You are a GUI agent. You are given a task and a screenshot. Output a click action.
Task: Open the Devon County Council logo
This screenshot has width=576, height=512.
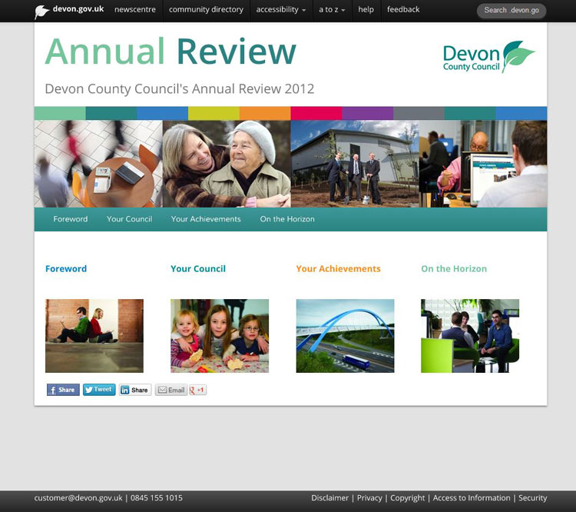click(489, 57)
